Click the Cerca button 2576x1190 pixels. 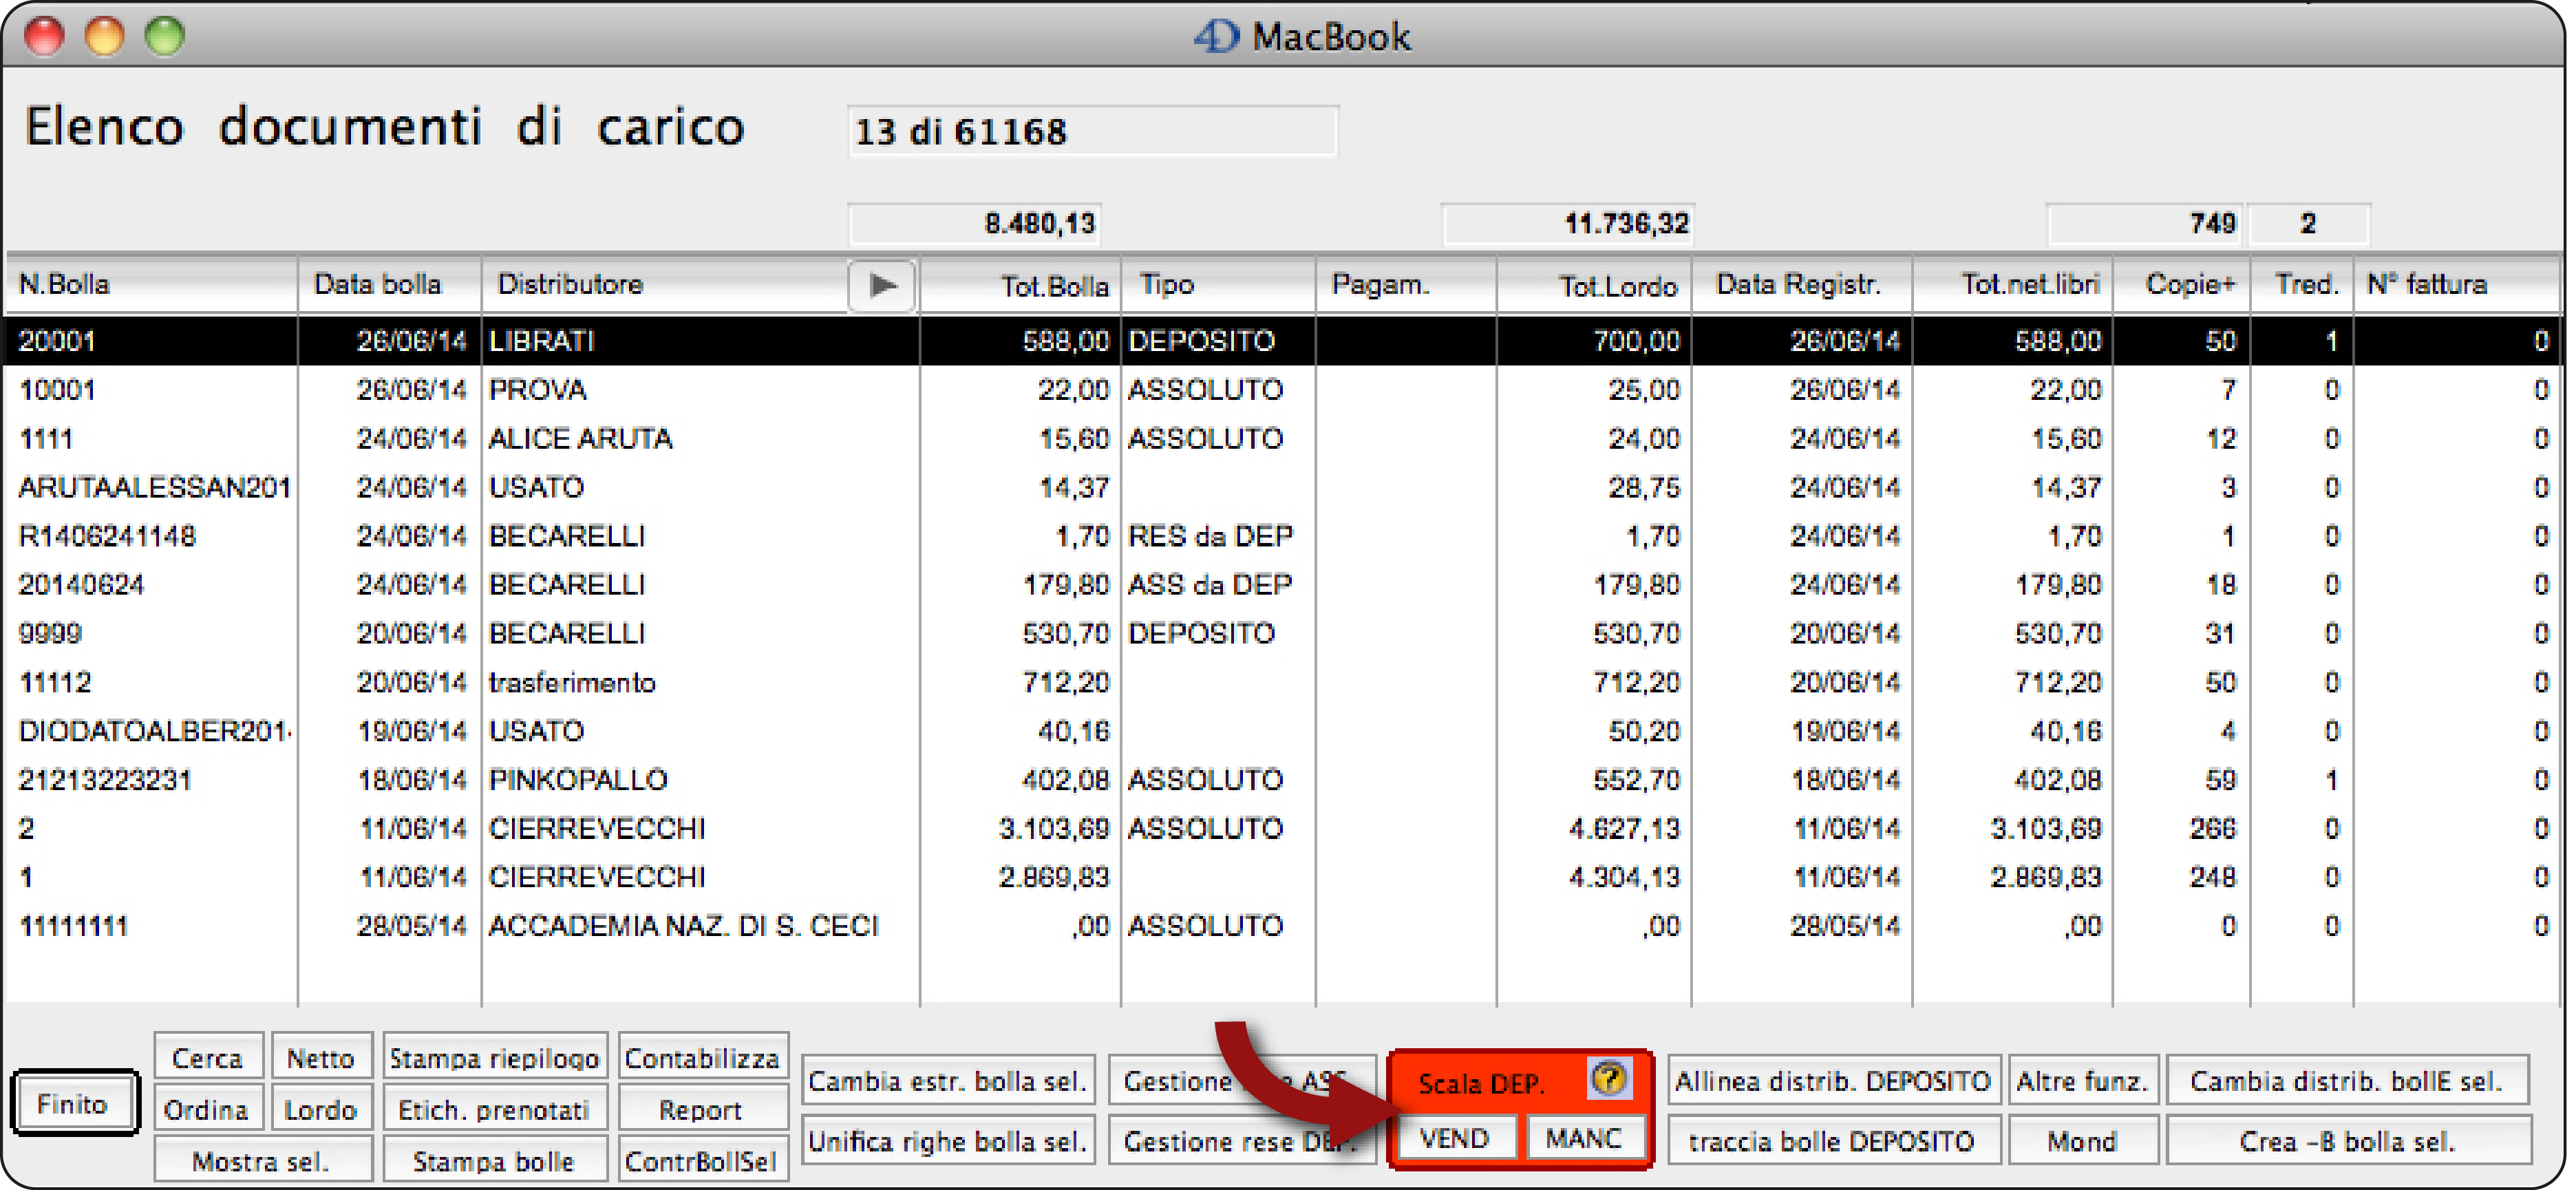pos(208,1057)
